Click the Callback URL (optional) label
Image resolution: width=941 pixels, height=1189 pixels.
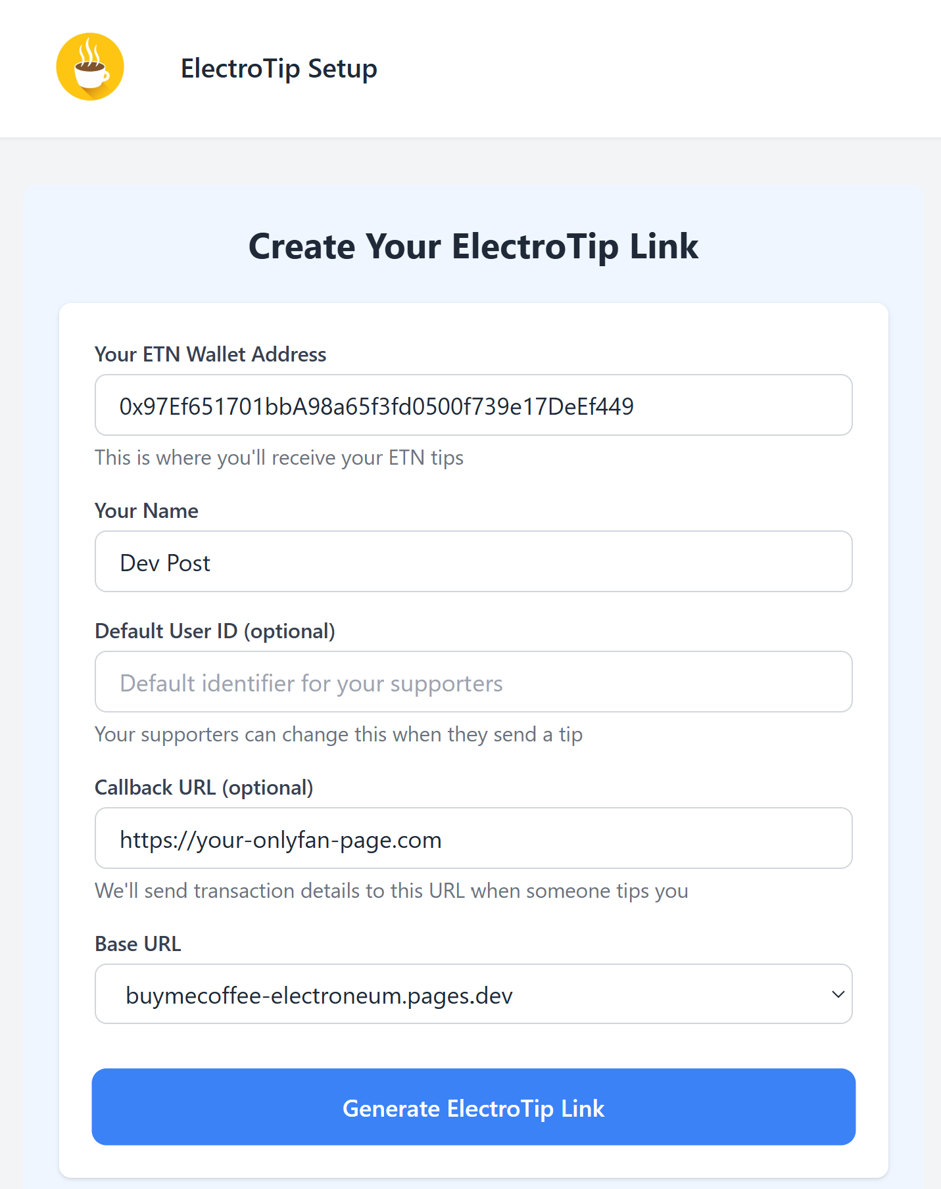[204, 787]
